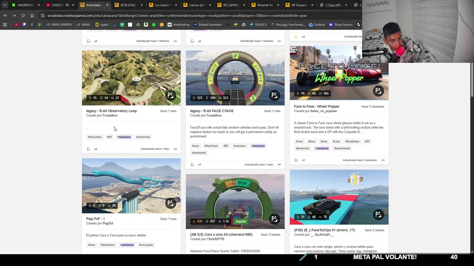
Task: Click the browser back arrow
Action: tap(5, 16)
